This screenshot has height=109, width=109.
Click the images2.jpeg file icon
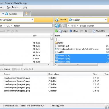57,55
